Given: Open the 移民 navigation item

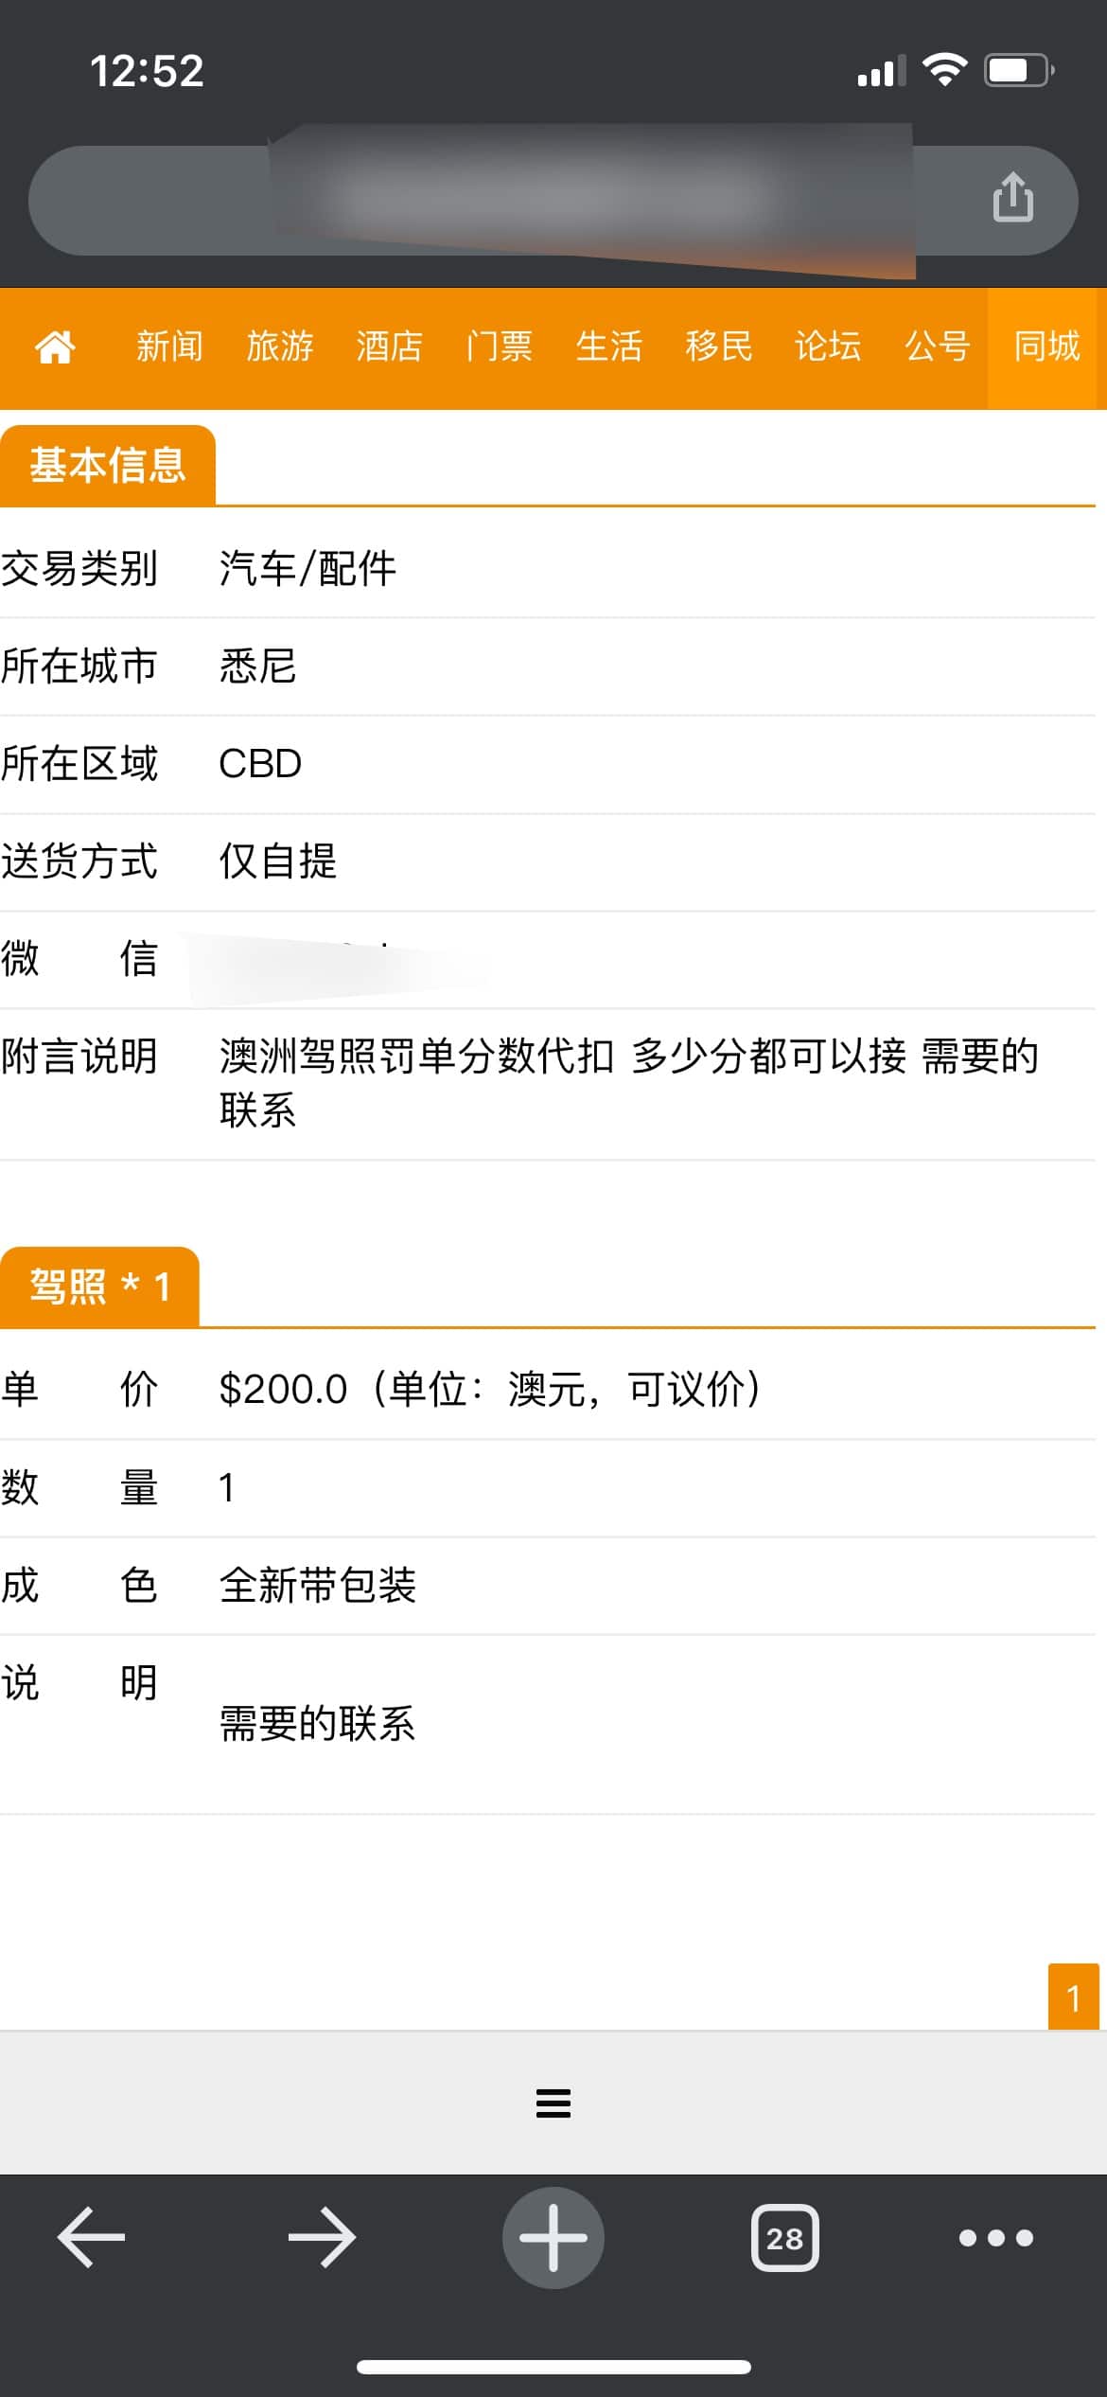Looking at the screenshot, I should click(x=717, y=347).
